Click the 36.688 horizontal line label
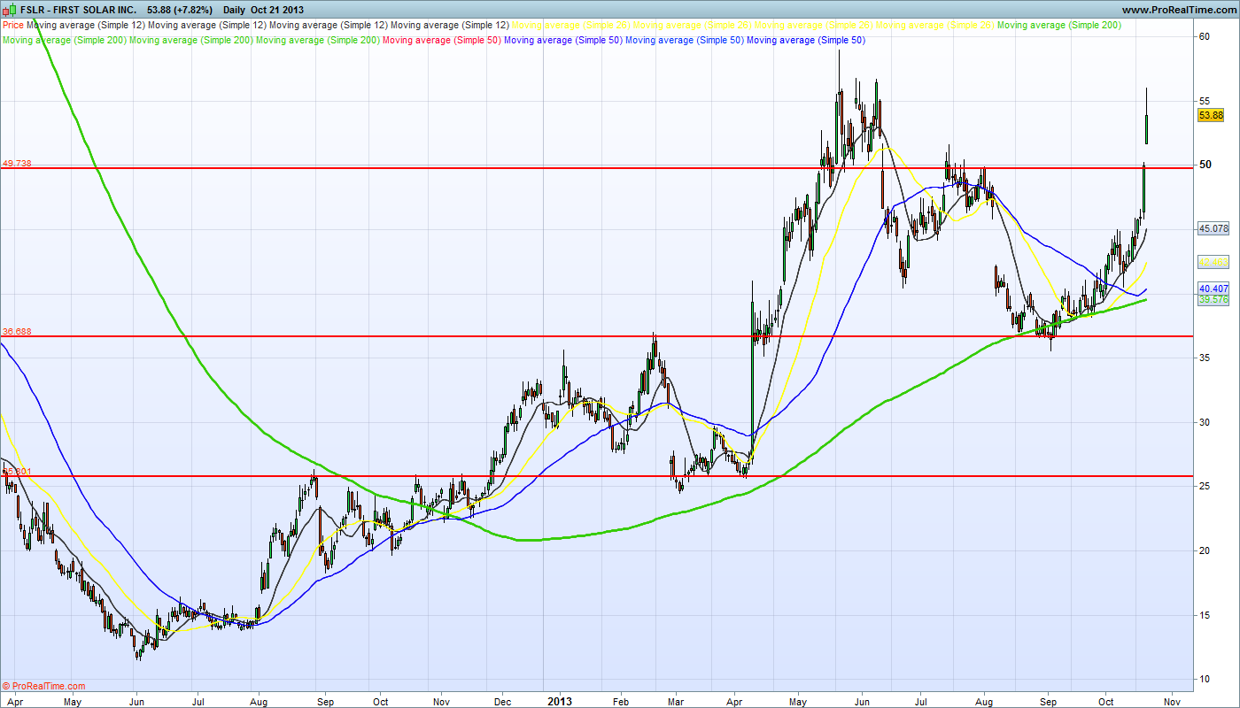The image size is (1240, 708). coord(17,332)
